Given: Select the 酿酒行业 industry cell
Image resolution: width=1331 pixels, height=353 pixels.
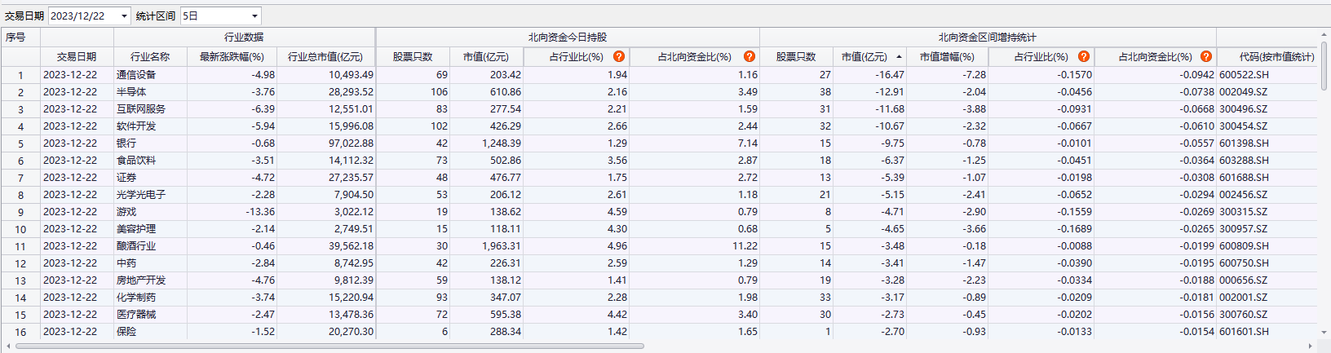Looking at the screenshot, I should 136,246.
